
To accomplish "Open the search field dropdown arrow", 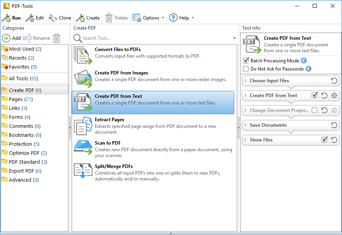I will (x=234, y=38).
